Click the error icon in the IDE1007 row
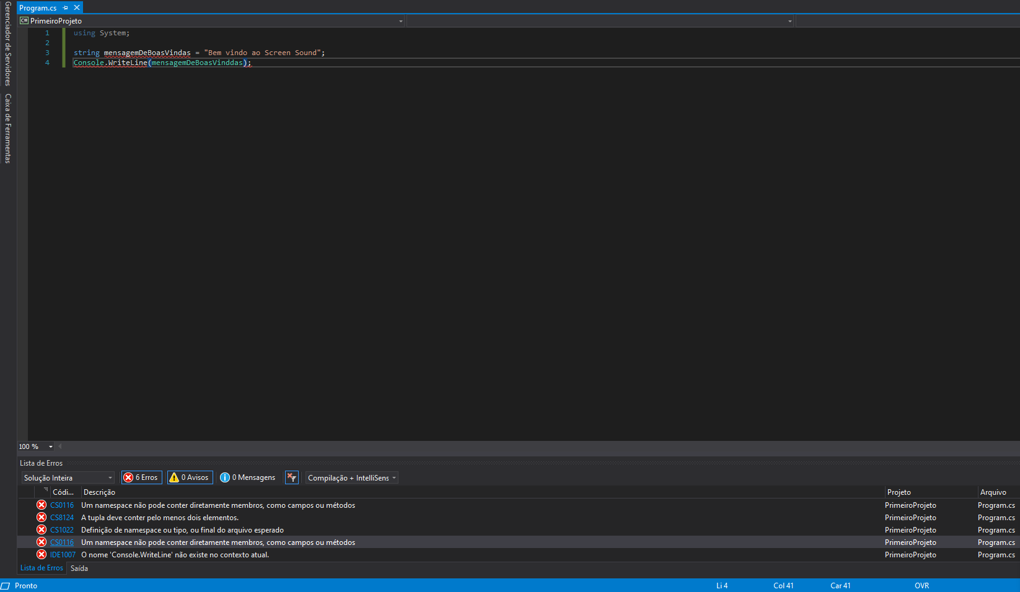The width and height of the screenshot is (1020, 592). click(42, 554)
